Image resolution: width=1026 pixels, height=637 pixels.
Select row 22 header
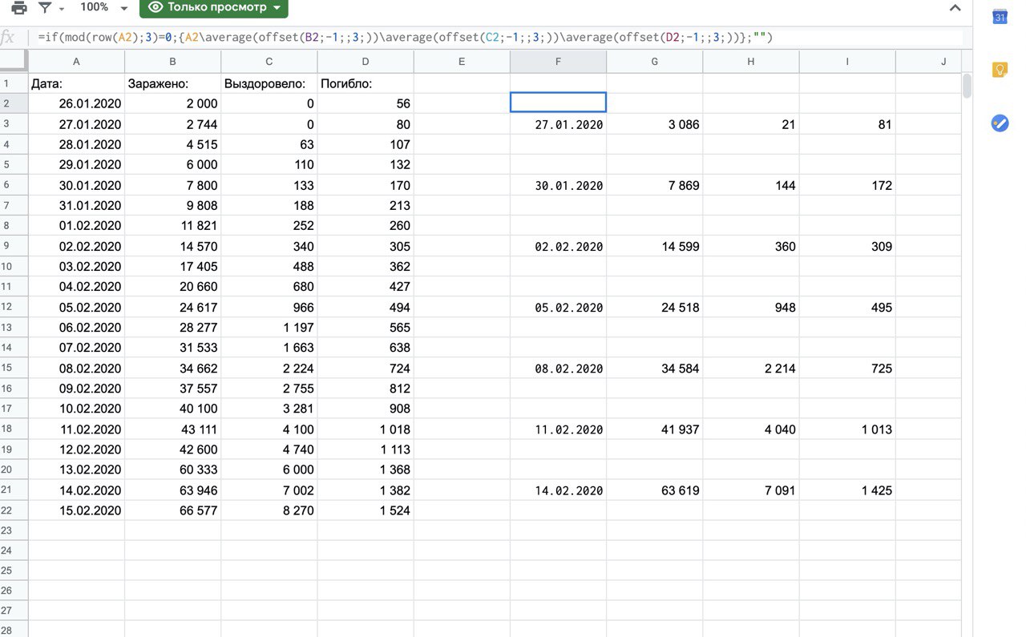tap(14, 510)
